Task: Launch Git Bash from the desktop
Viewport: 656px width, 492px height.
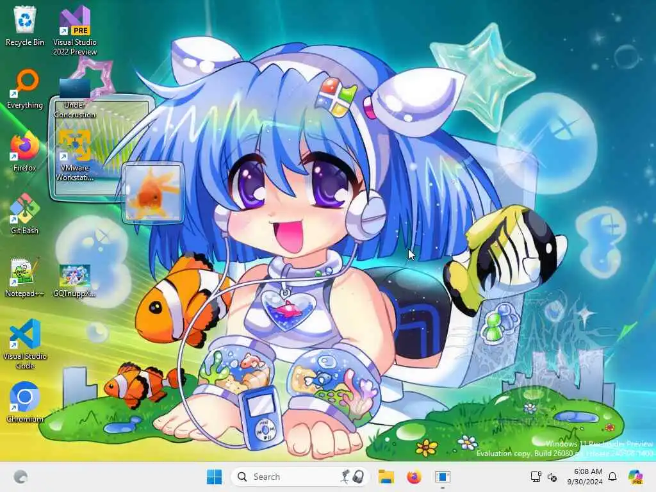Action: pyautogui.click(x=25, y=214)
